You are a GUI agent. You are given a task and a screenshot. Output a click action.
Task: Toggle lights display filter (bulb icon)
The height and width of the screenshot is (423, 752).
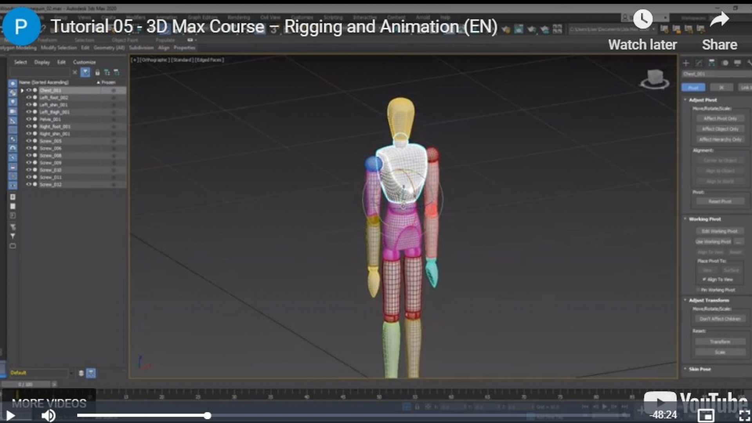tap(13, 102)
